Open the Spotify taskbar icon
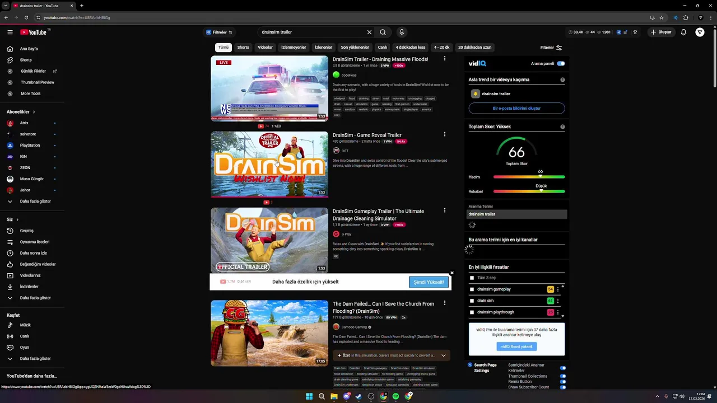717x403 pixels. point(396,396)
